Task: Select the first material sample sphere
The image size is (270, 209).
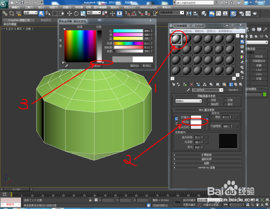Action: (x=176, y=39)
